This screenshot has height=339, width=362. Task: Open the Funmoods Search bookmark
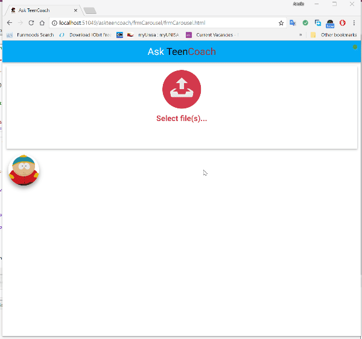[x=30, y=35]
